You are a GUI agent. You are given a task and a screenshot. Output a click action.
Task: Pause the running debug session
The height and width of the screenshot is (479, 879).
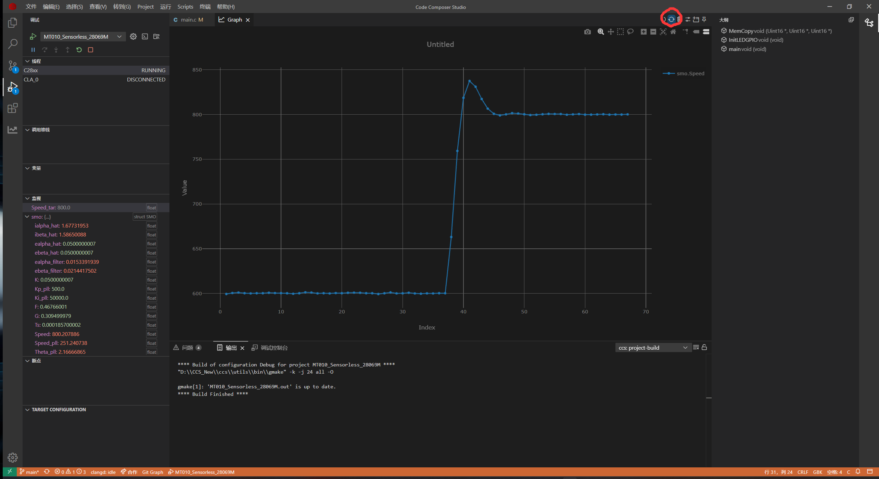click(x=33, y=50)
